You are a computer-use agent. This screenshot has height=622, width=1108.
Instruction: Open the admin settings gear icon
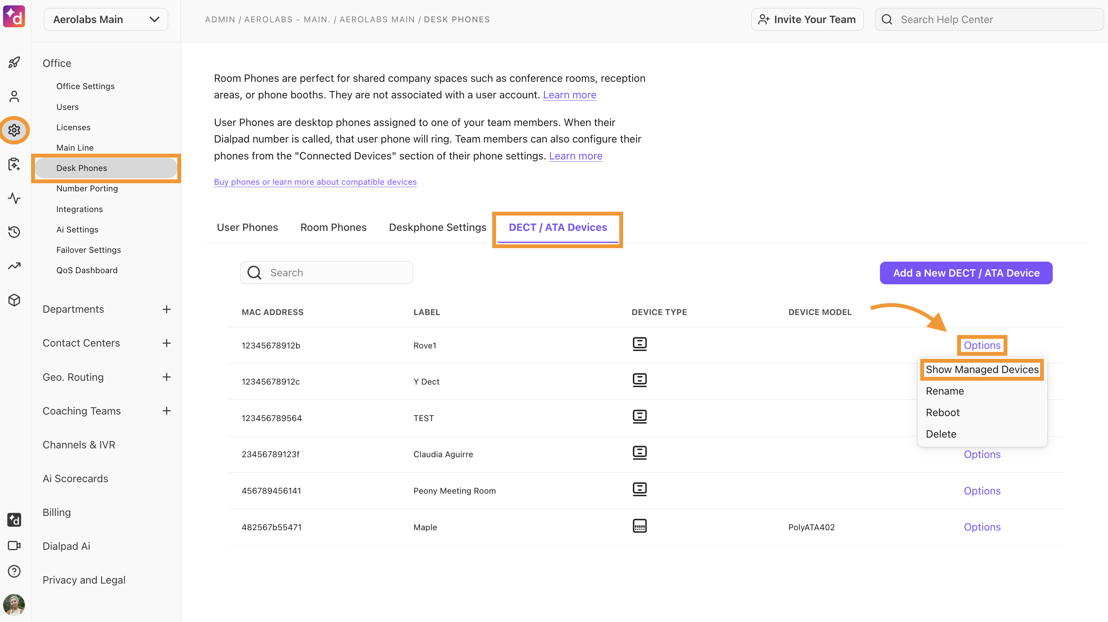click(14, 130)
